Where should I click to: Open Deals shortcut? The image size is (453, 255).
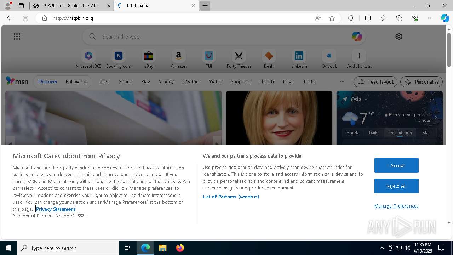pyautogui.click(x=269, y=59)
